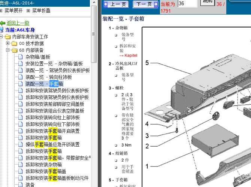Click the current page number field
The height and width of the screenshot is (187, 251).
[187, 3]
